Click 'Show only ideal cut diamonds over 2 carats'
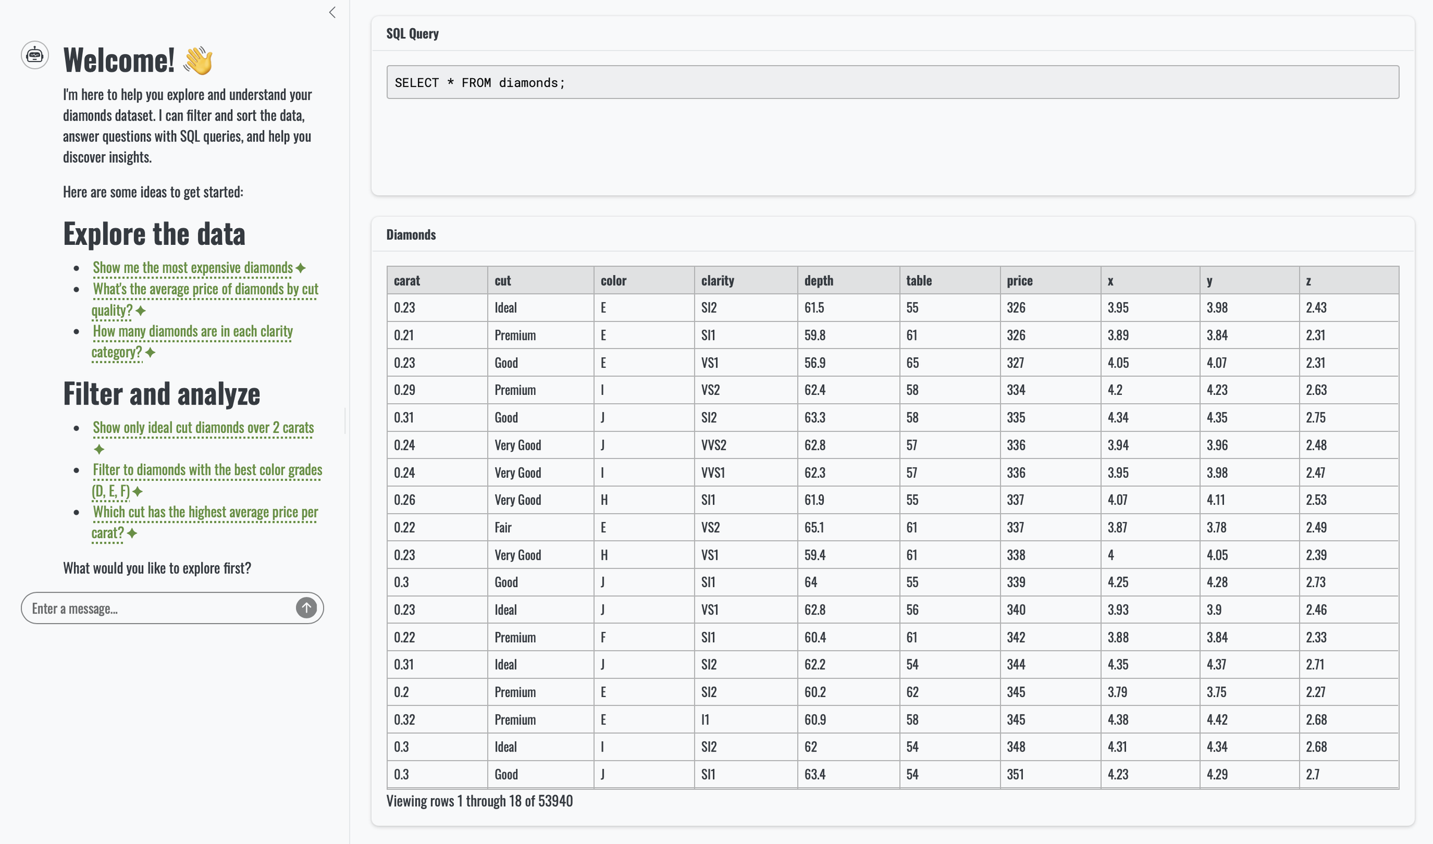Screen dimensions: 1433x844 (203, 428)
